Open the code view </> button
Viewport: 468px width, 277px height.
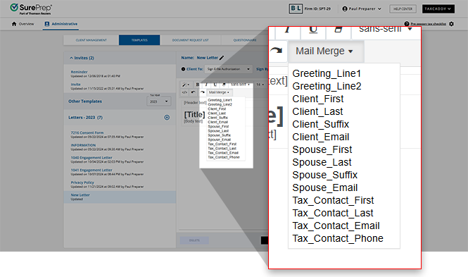point(184,92)
